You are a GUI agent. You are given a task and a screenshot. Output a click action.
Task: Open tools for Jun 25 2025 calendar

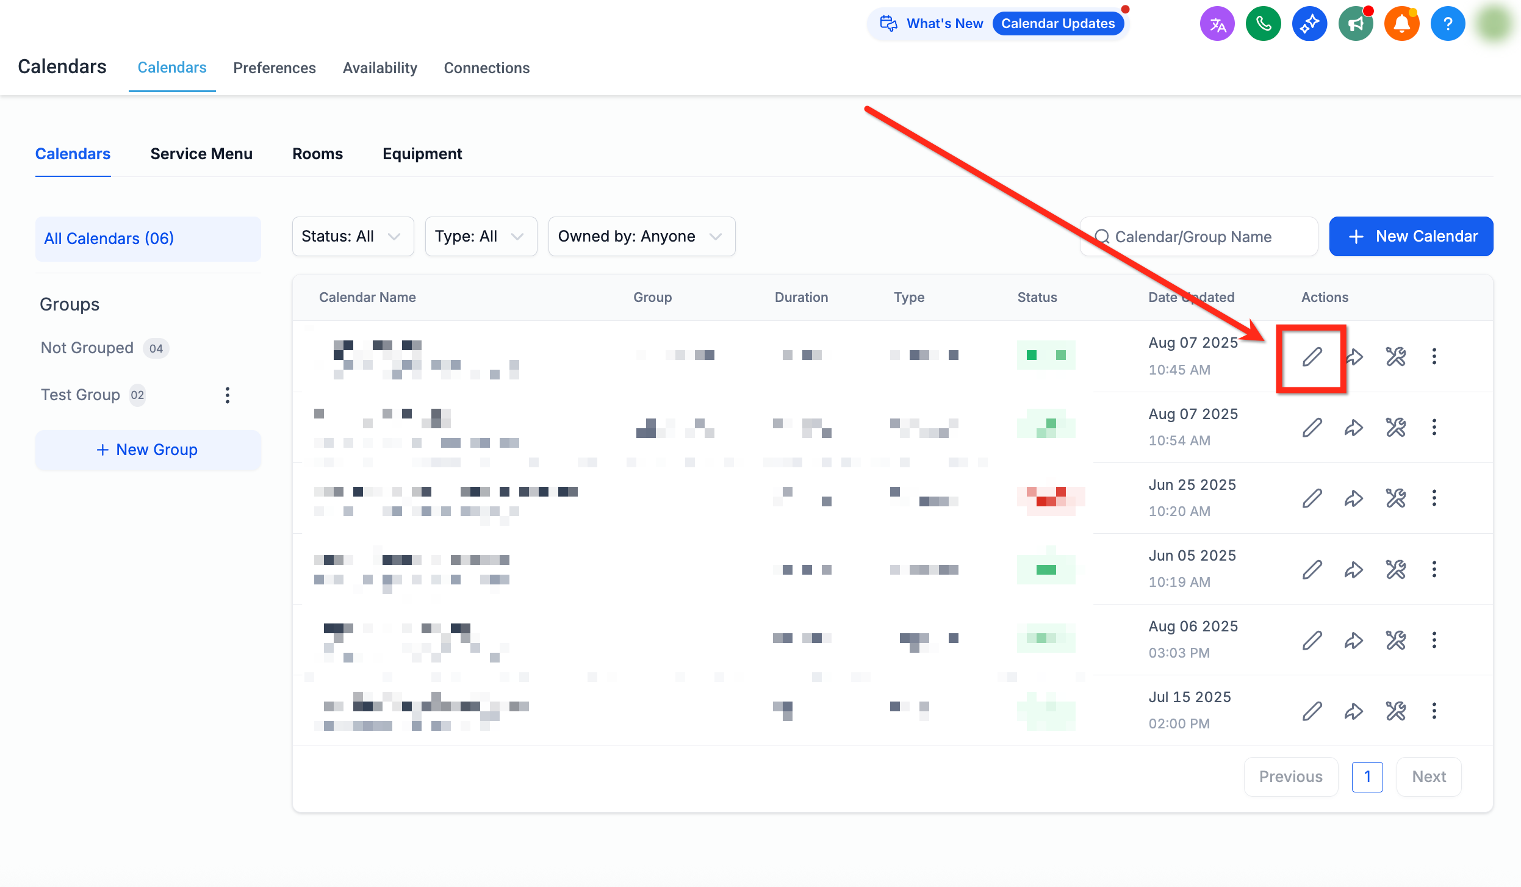pos(1395,498)
